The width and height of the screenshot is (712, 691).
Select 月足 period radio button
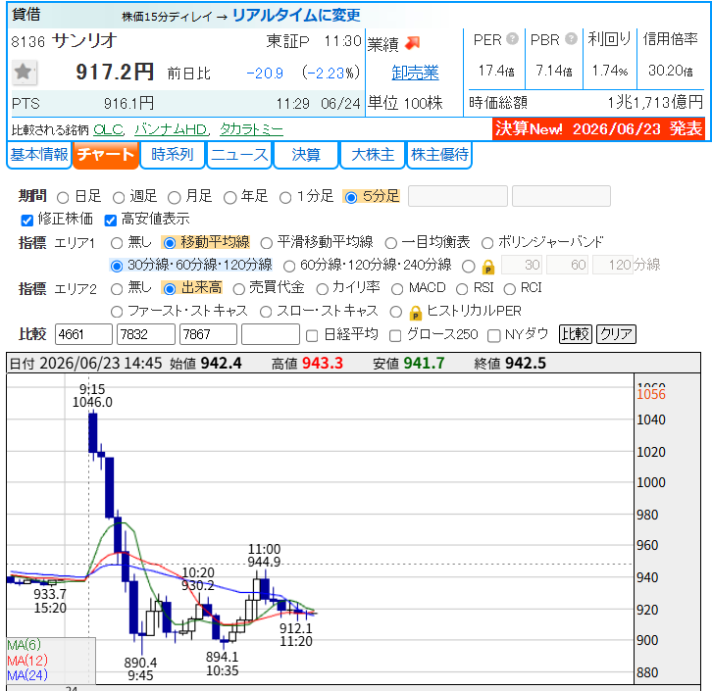(x=174, y=198)
